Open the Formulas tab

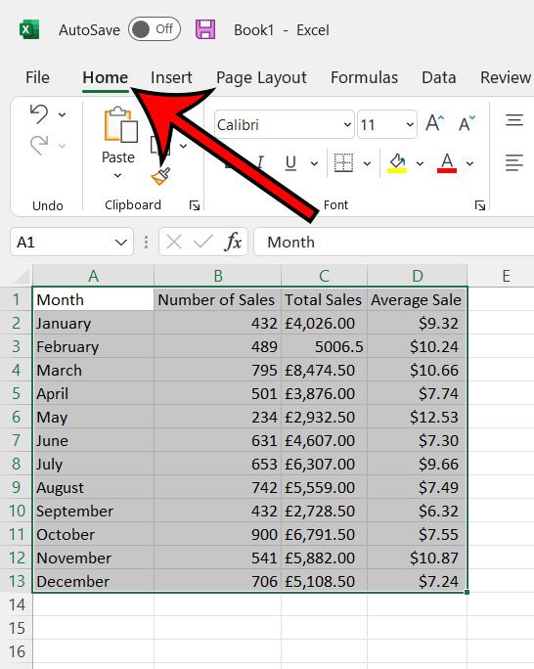tap(364, 77)
